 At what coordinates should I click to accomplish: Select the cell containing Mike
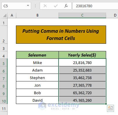pos(37,63)
